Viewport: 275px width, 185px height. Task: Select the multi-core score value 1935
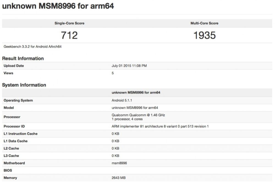204,35
